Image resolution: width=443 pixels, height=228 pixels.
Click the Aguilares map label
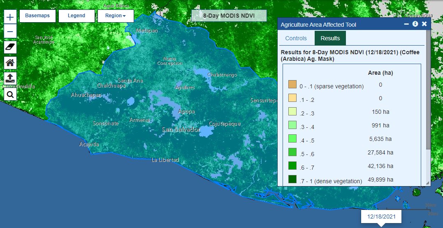[185, 88]
